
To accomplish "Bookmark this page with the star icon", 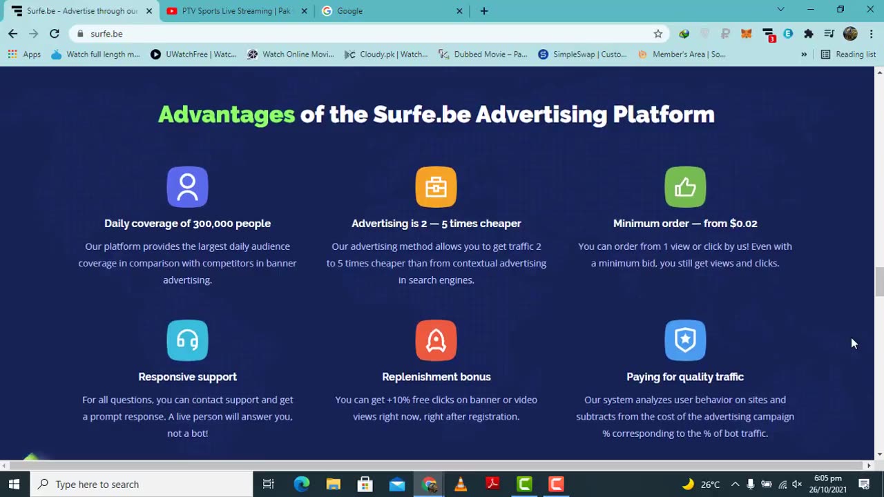I will [657, 33].
